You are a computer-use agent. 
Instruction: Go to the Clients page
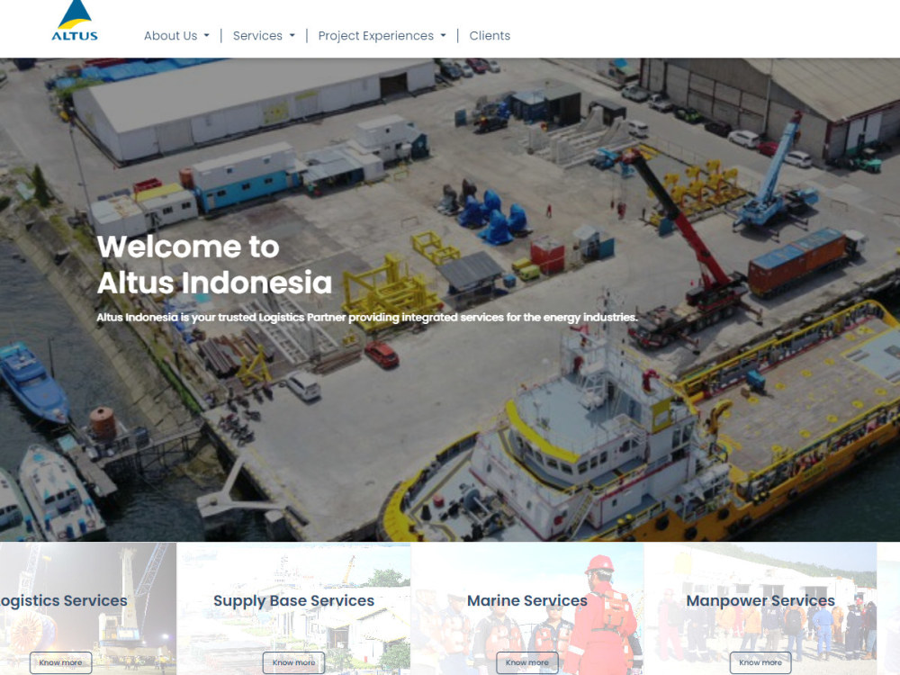click(490, 36)
